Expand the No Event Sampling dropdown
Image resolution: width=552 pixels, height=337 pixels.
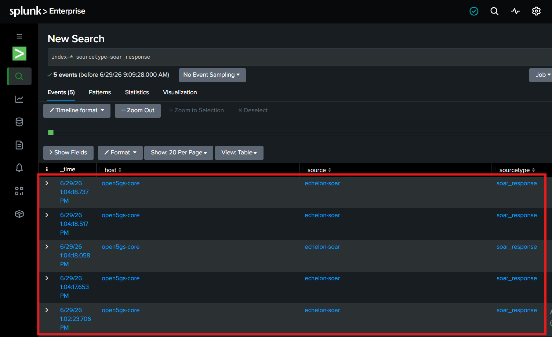(212, 75)
